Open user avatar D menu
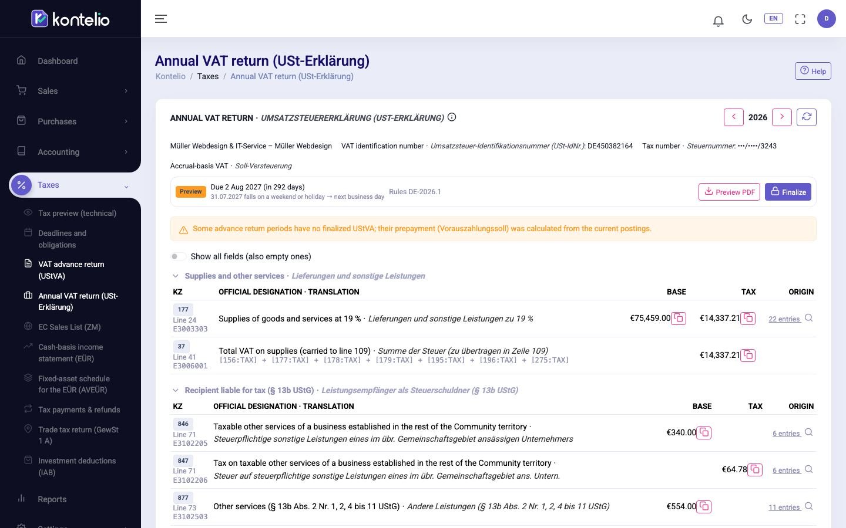The image size is (846, 528). coord(827,19)
